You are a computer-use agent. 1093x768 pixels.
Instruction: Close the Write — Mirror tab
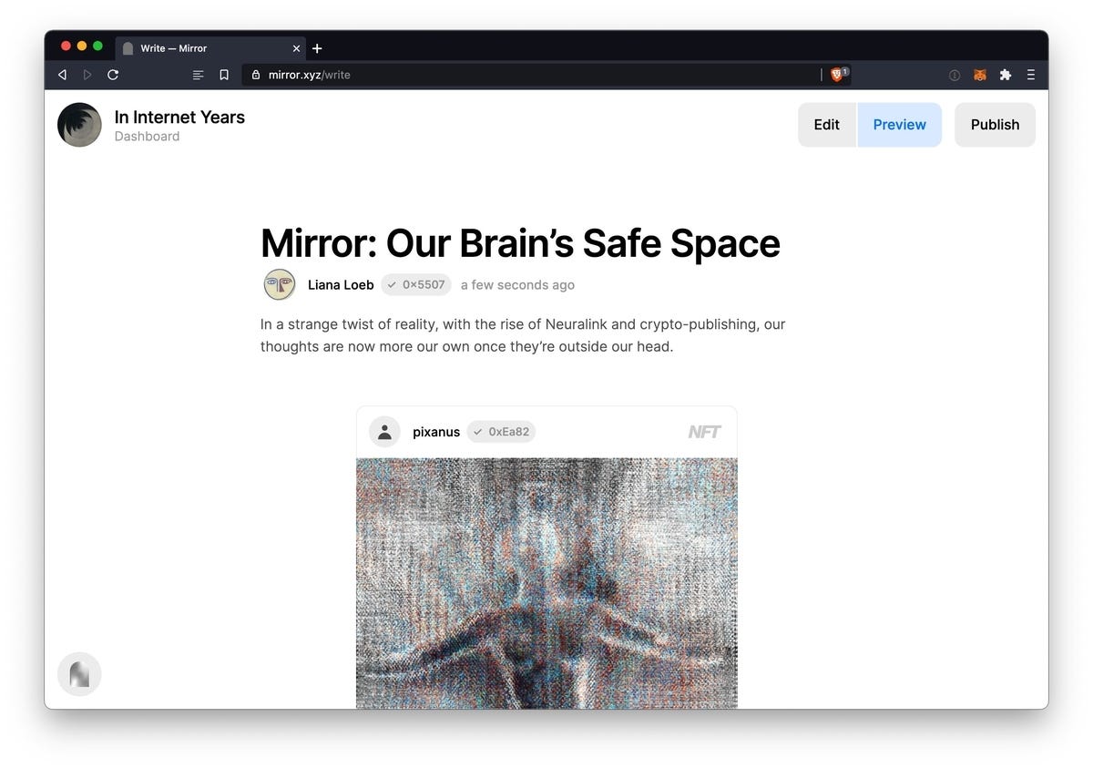296,48
